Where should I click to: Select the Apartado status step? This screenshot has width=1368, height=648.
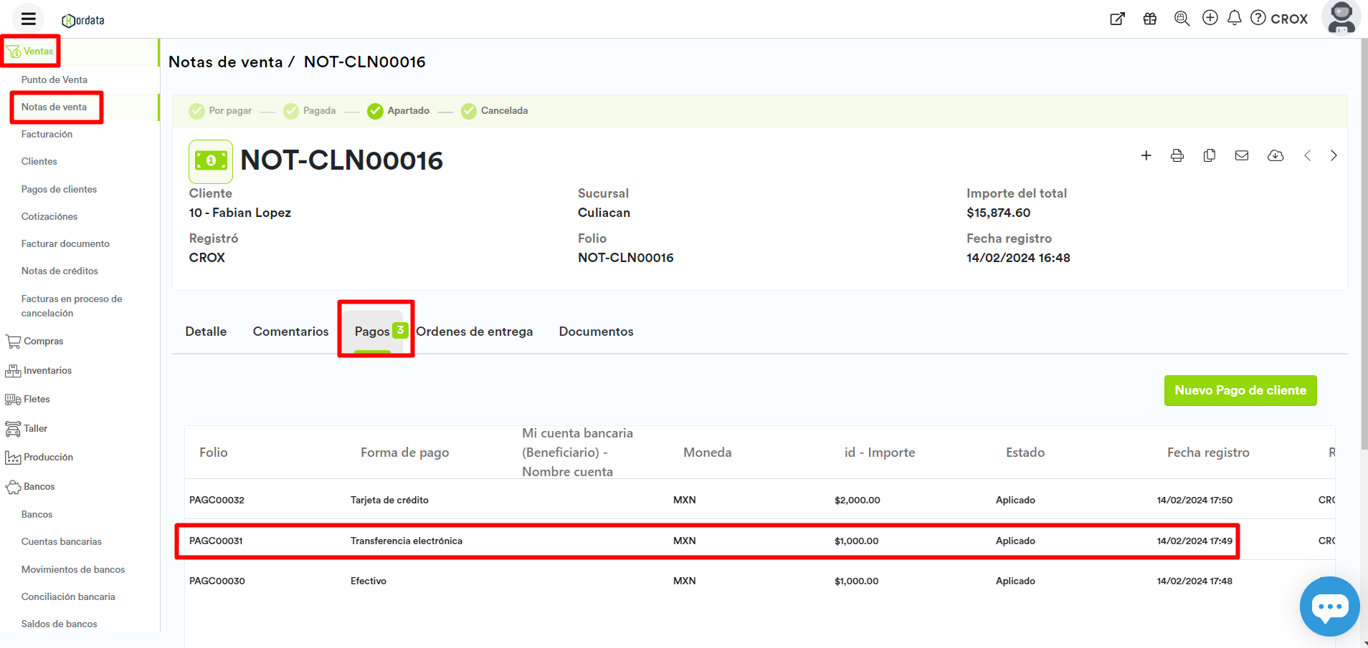click(399, 111)
